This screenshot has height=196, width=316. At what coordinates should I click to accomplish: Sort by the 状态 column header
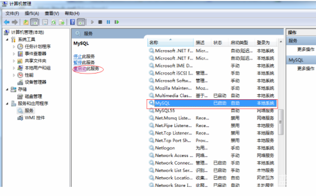tap(219, 43)
